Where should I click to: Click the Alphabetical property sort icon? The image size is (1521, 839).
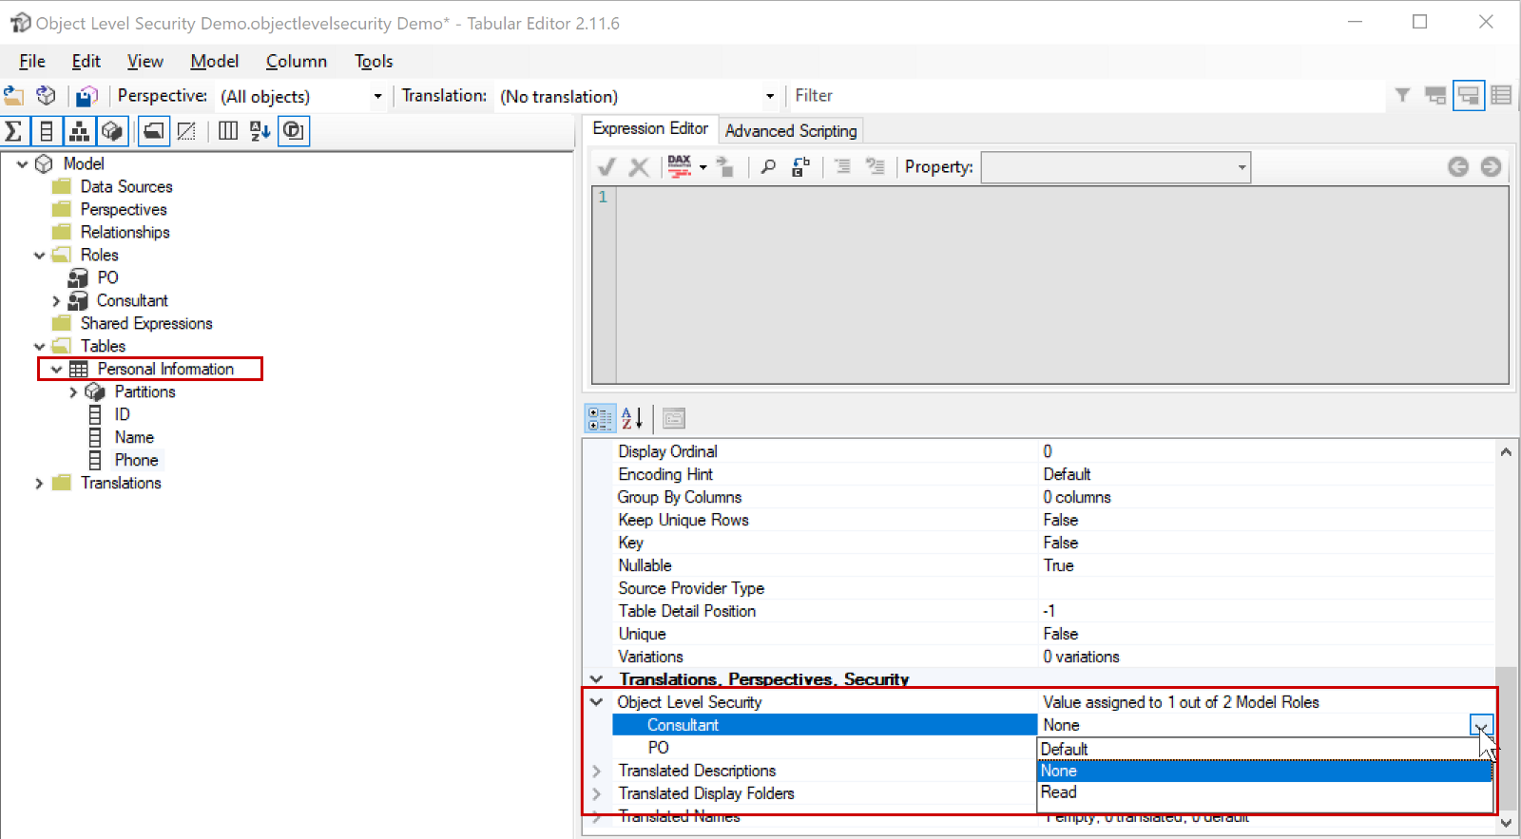click(632, 418)
